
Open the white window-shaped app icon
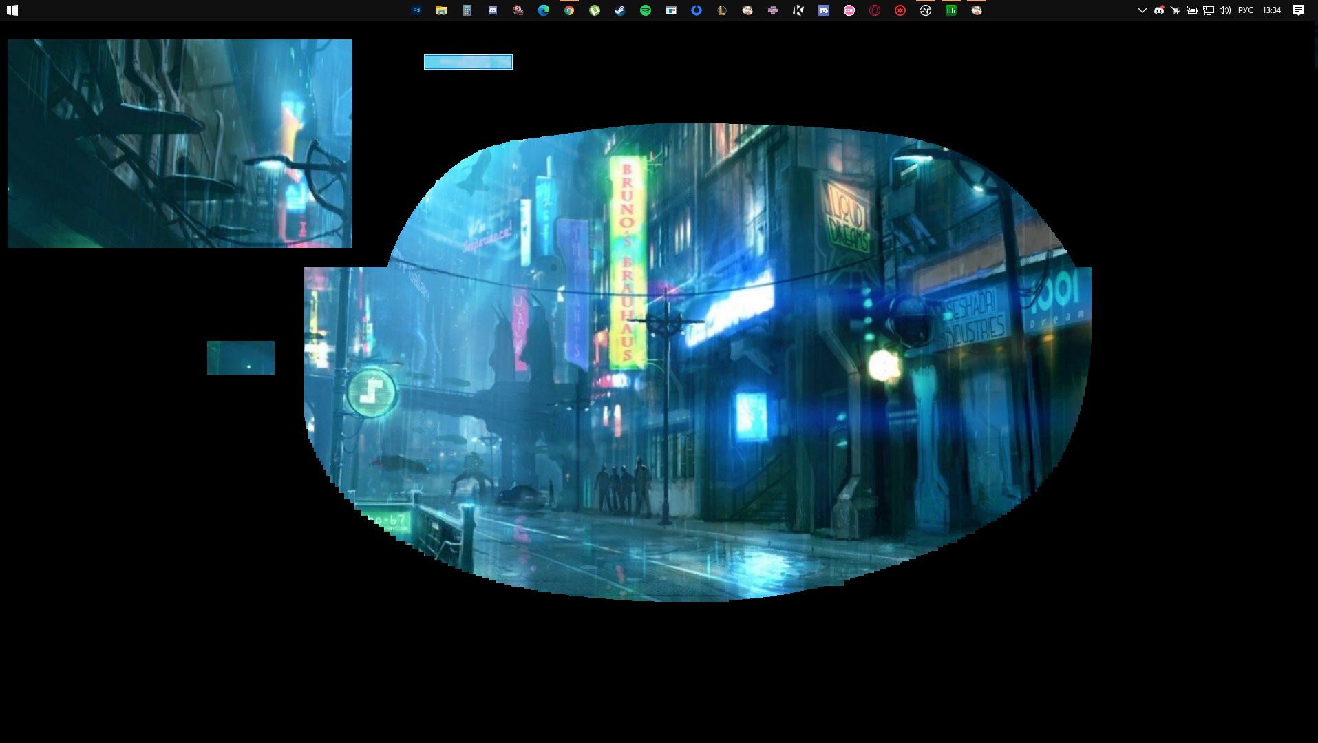tap(671, 10)
